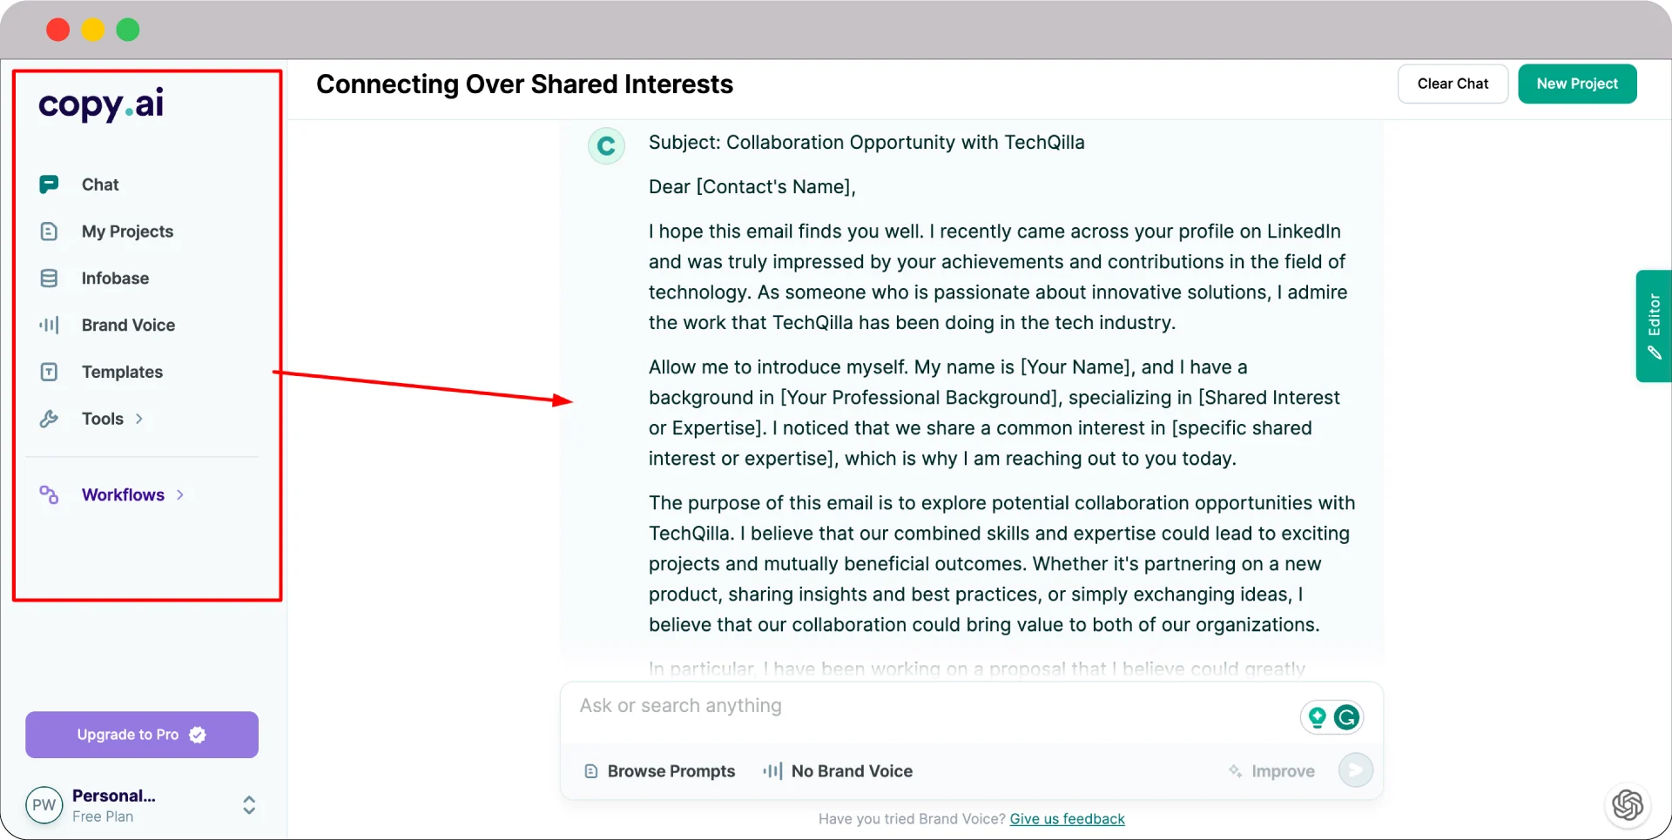
Task: Click the Tools wrench icon
Action: (x=49, y=419)
